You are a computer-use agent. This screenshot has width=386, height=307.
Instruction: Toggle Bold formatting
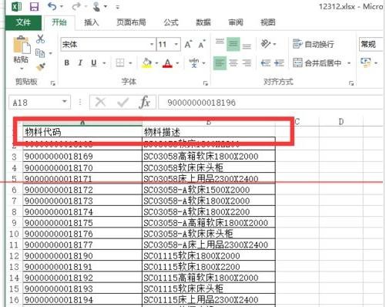tap(67, 62)
